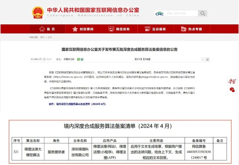Open the red 学习 sidebar icon
239x165 pixels.
[232, 81]
